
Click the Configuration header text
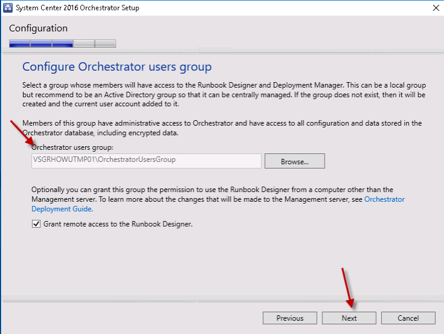pyautogui.click(x=38, y=28)
